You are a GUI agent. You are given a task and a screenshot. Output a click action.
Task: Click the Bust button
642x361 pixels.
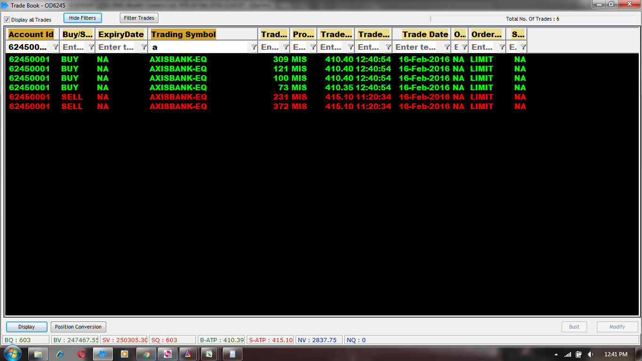tap(574, 327)
